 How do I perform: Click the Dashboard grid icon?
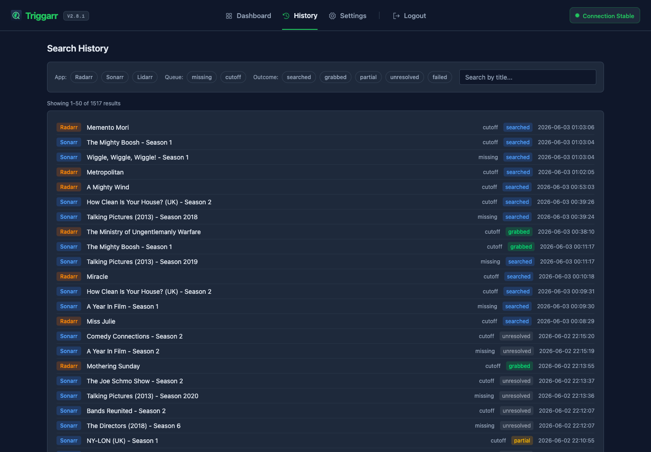click(x=229, y=16)
